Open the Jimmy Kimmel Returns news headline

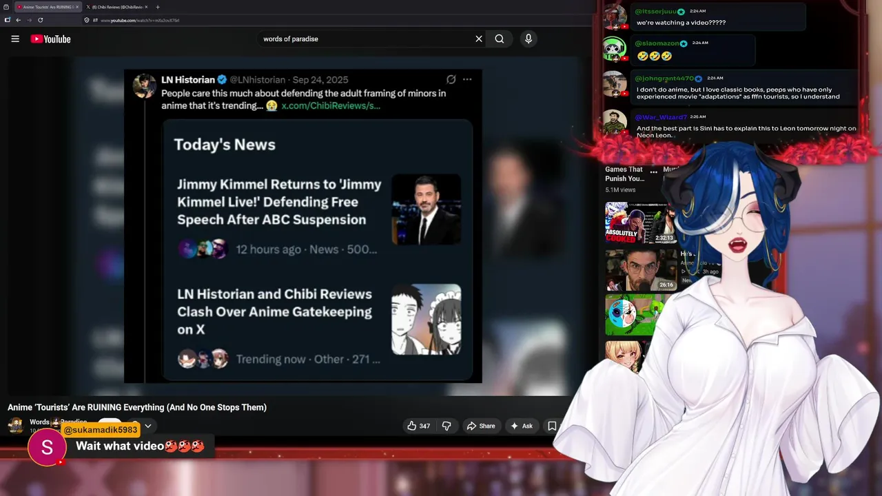[279, 202]
